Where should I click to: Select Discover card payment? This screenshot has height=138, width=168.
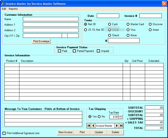pyautogui.click(x=156, y=24)
